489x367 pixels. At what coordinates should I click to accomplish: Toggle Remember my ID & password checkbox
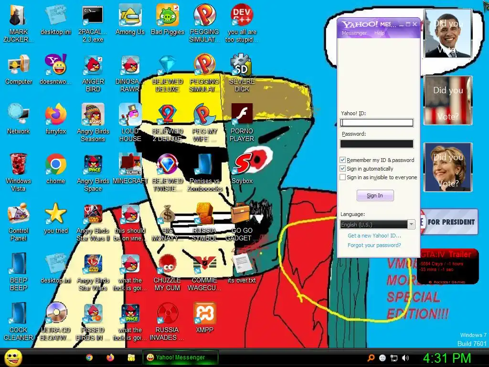342,160
